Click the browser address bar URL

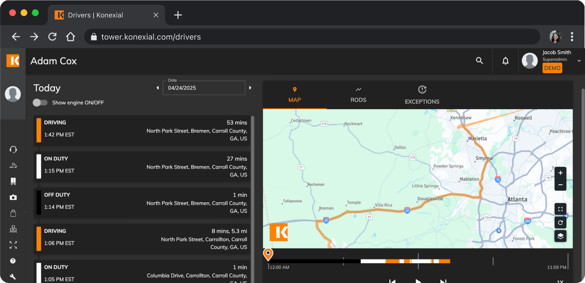151,37
